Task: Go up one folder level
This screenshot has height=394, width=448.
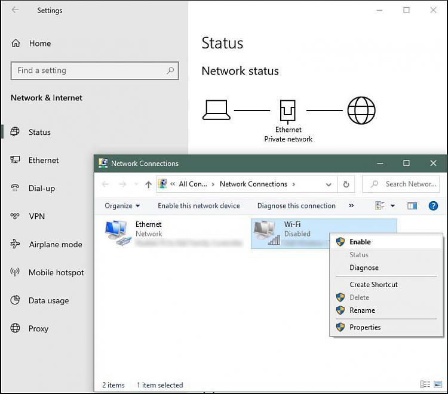Action: tap(148, 184)
